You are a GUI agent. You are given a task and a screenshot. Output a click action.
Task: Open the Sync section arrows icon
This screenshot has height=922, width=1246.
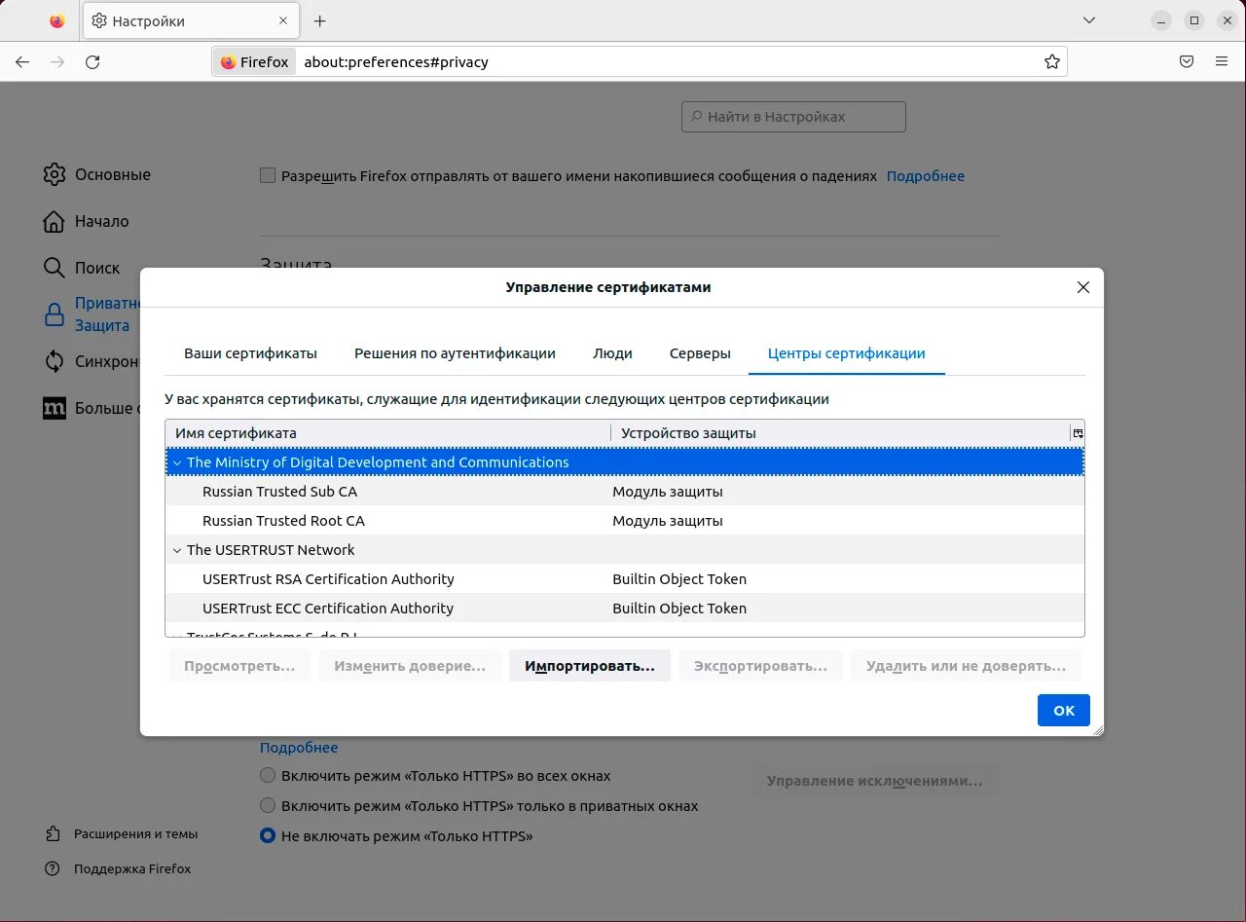click(x=55, y=361)
